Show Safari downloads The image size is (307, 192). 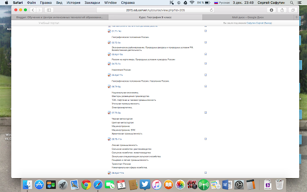point(272,10)
